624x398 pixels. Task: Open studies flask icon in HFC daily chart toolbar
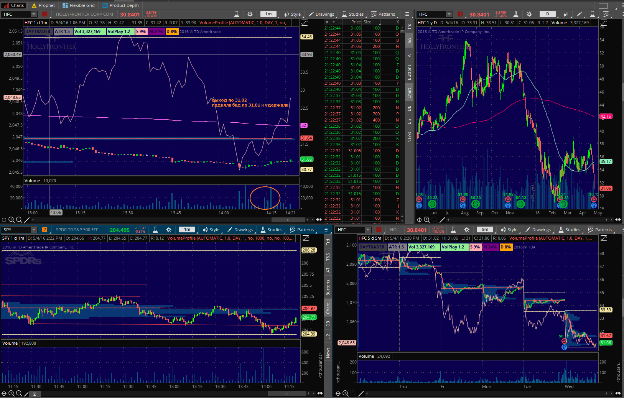click(593, 14)
